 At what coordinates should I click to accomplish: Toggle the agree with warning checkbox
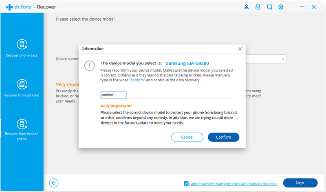[186, 183]
